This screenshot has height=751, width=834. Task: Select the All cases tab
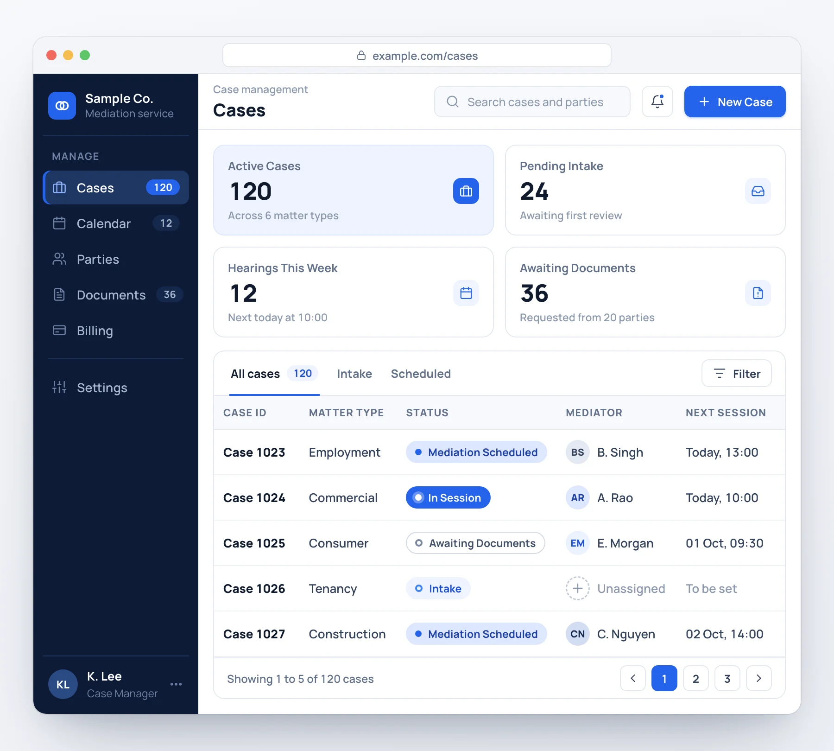pos(274,374)
